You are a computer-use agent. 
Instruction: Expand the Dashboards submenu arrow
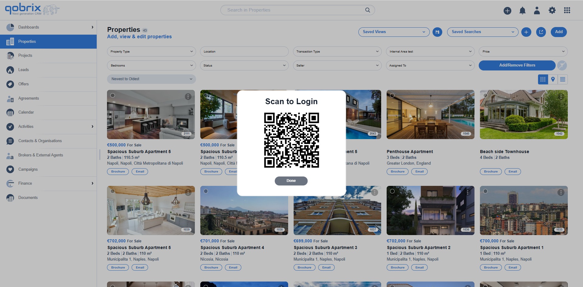[92, 27]
